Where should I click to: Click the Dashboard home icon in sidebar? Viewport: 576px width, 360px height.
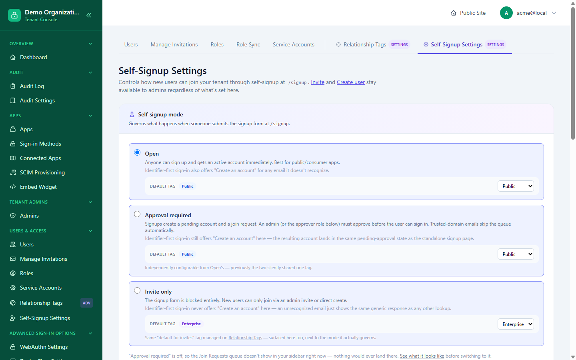pyautogui.click(x=13, y=57)
